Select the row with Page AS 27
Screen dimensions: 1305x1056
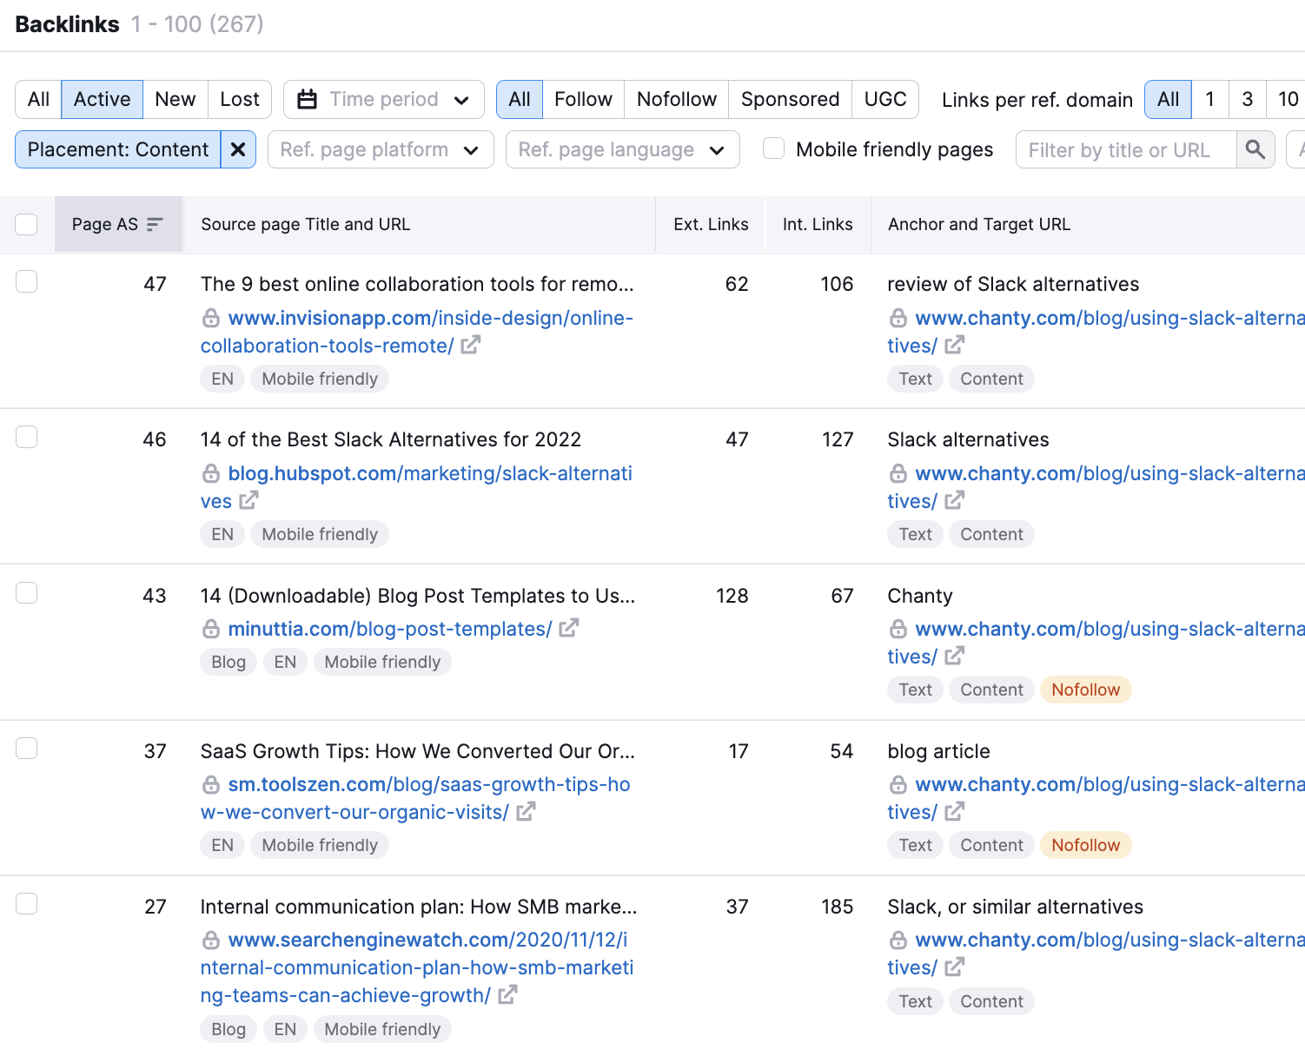pos(27,903)
